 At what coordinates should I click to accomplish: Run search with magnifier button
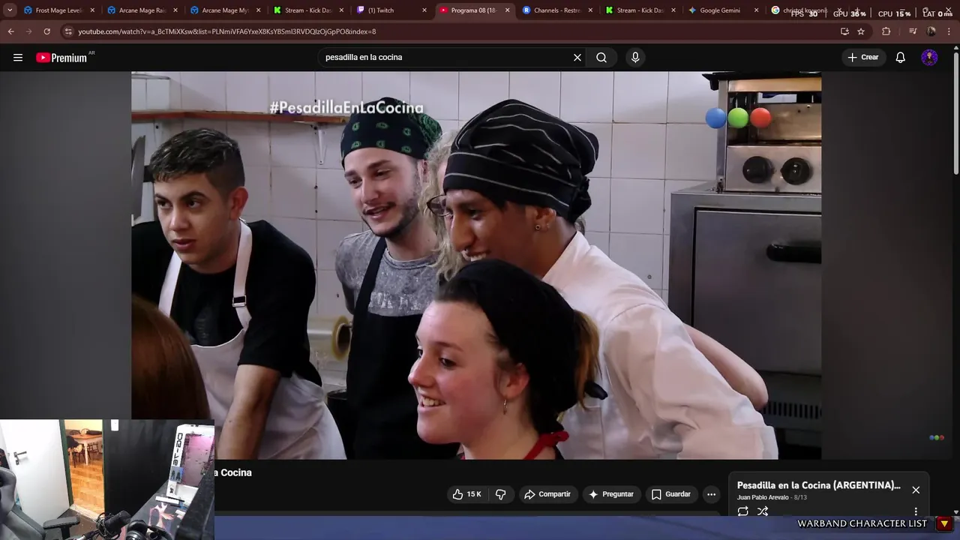601,58
